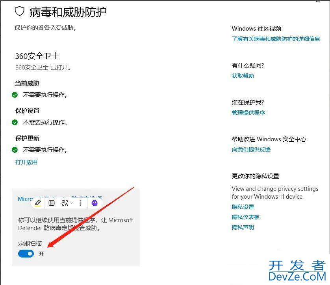Click the shield icon beside 病毒和威胁防护 title
This screenshot has height=285, width=330.
tap(20, 11)
